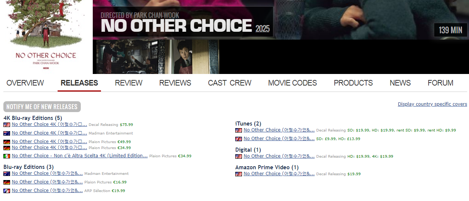
Task: Go to the MOVIE CODES tab
Action: click(x=292, y=83)
